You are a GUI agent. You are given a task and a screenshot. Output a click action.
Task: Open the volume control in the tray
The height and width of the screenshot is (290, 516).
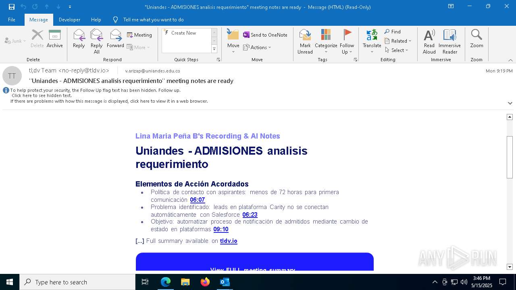(464, 282)
